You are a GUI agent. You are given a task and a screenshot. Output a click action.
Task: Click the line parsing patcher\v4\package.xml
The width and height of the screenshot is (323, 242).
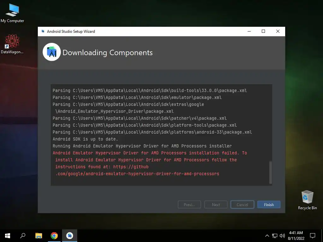coord(140,118)
